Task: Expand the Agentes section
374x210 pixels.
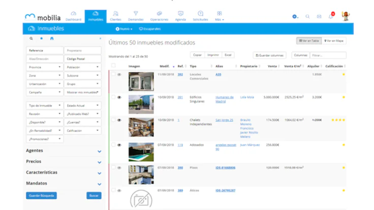Action: 64,151
